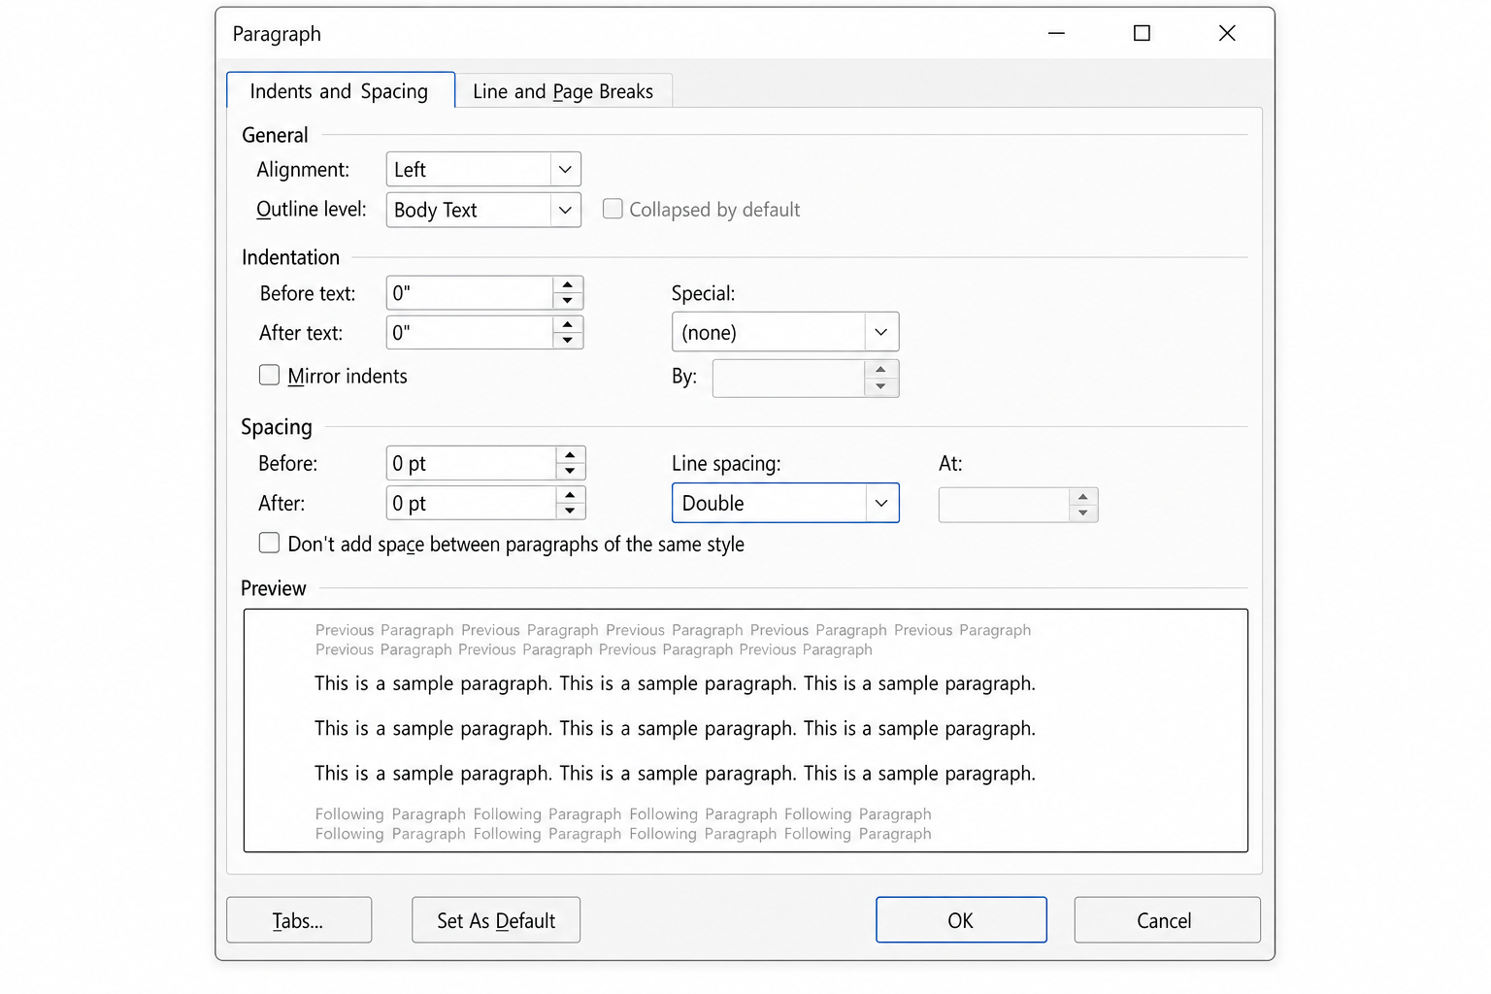Click the Before text indentation field

(x=470, y=293)
